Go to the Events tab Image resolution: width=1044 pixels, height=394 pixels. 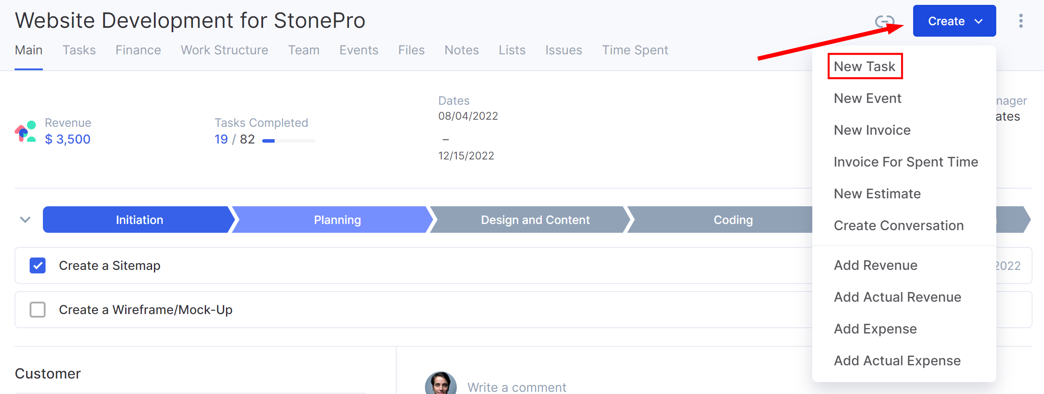(359, 50)
